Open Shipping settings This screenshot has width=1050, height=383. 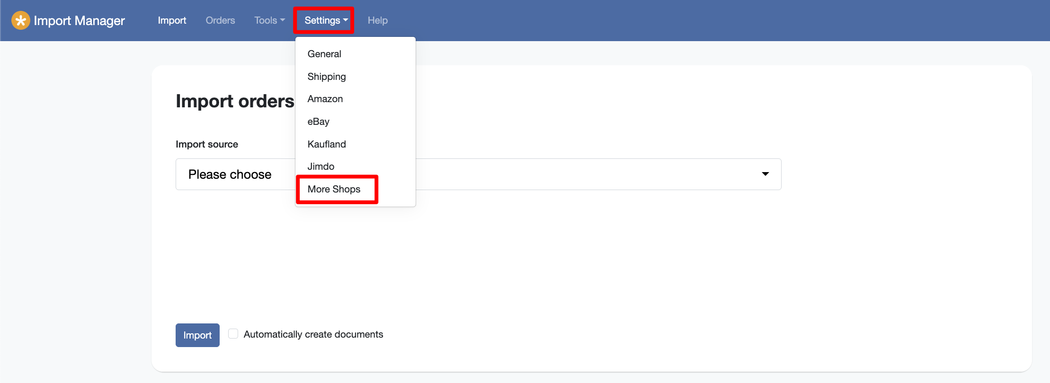coord(327,77)
